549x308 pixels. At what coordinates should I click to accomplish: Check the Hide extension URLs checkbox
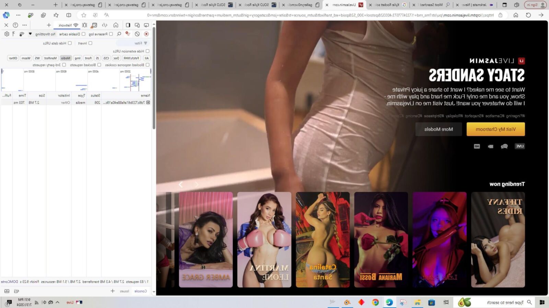148,51
